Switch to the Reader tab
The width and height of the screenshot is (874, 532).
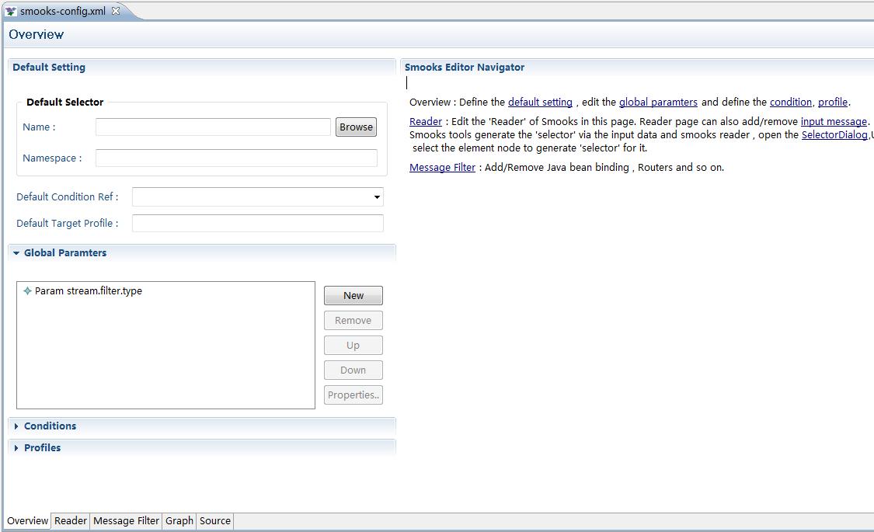[70, 521]
